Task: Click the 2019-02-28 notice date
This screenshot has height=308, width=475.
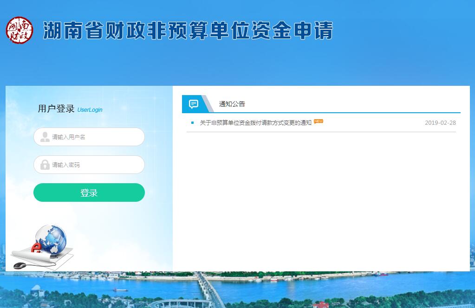Action: click(x=440, y=123)
